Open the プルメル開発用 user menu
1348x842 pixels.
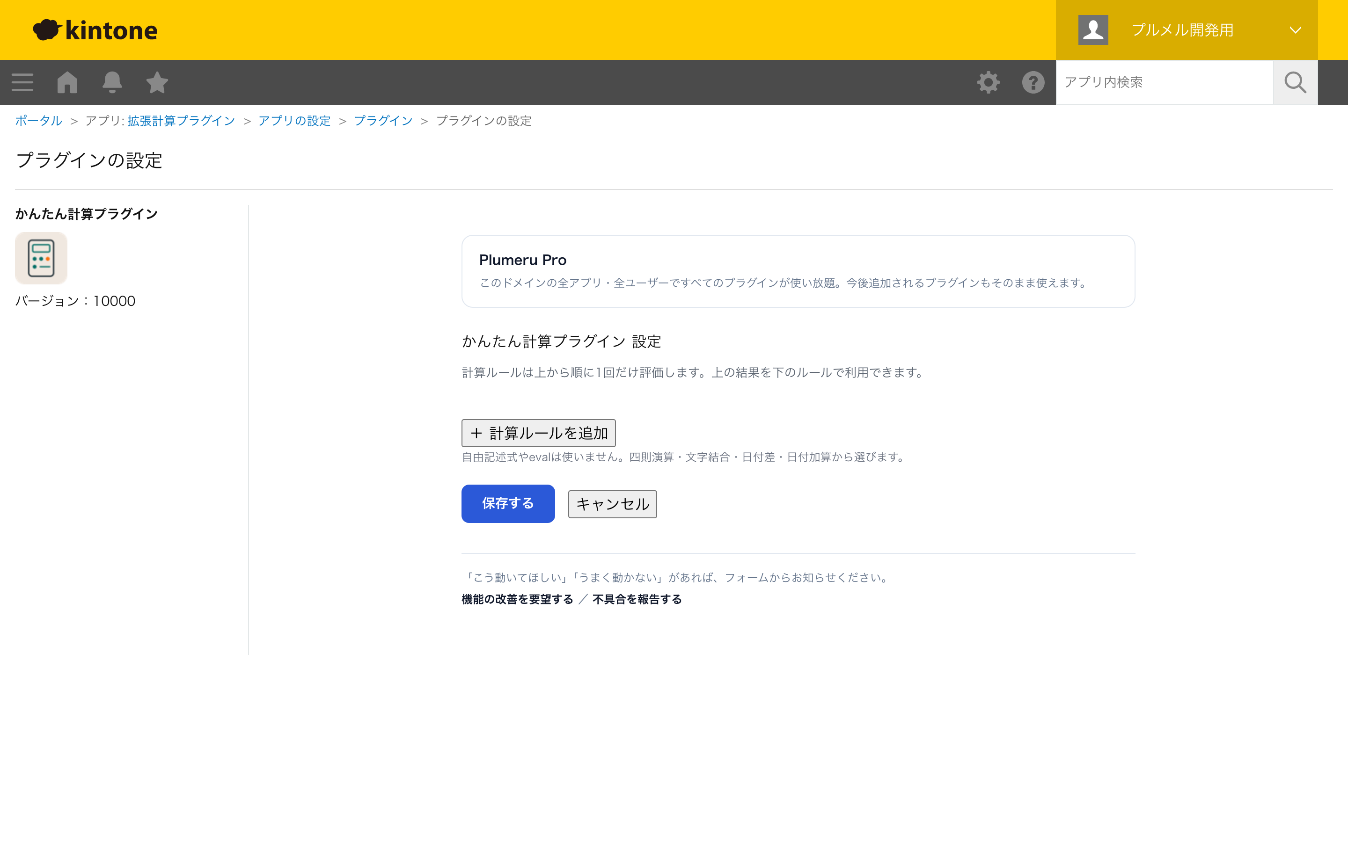click(x=1187, y=30)
